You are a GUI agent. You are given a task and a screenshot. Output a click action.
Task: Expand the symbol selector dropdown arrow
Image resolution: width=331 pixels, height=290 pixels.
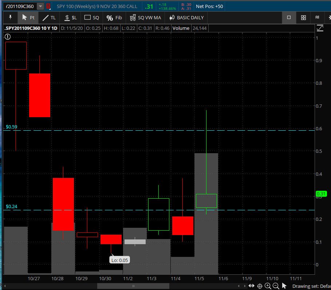tap(40, 7)
